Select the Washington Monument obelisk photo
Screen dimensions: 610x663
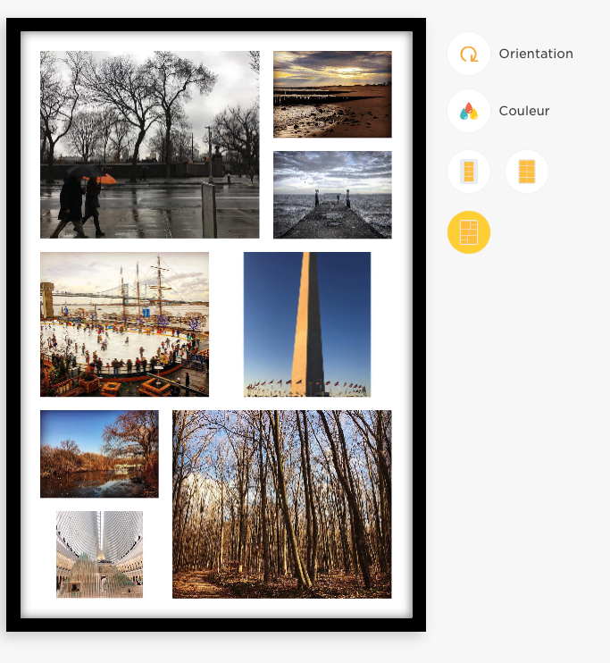tap(307, 324)
